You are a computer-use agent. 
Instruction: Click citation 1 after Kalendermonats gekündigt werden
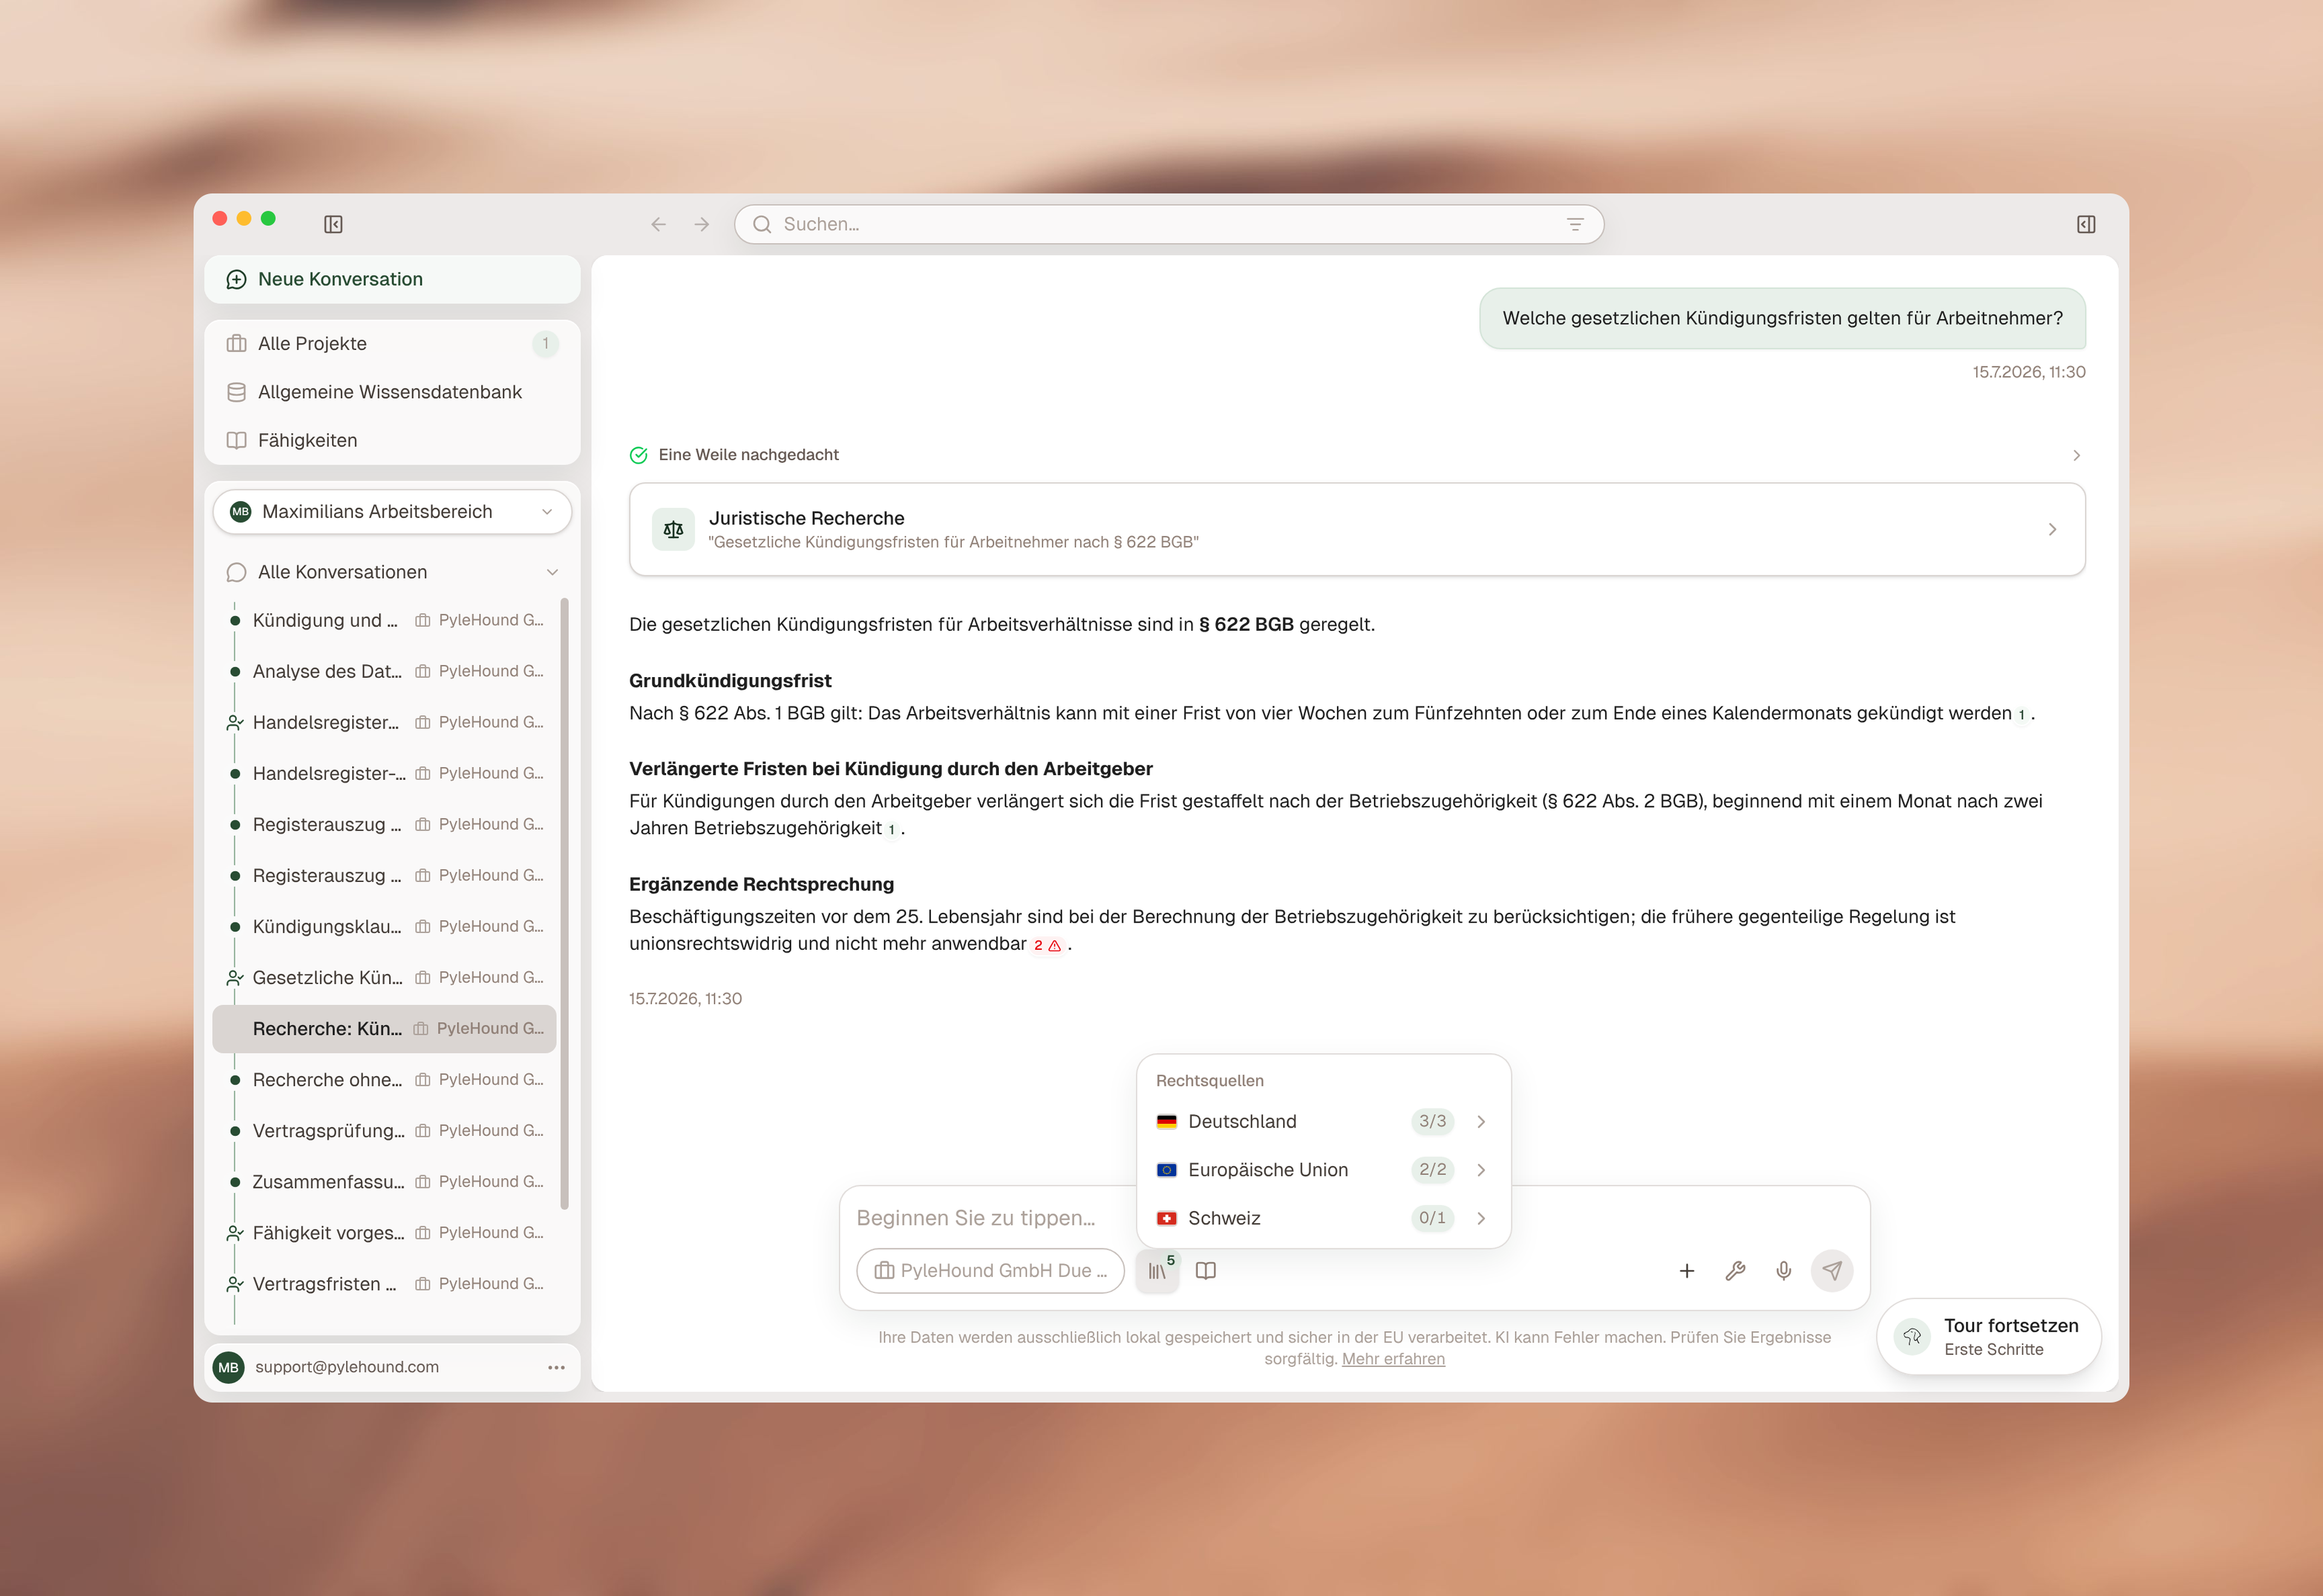[2021, 714]
